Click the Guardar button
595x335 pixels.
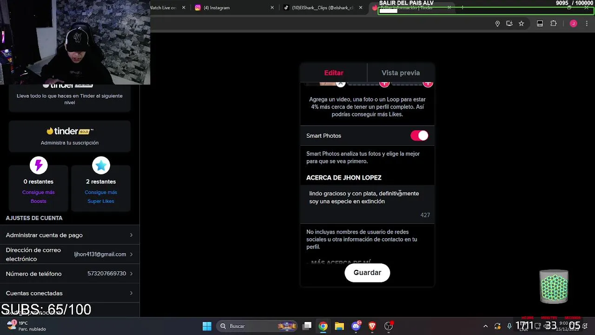tap(367, 273)
